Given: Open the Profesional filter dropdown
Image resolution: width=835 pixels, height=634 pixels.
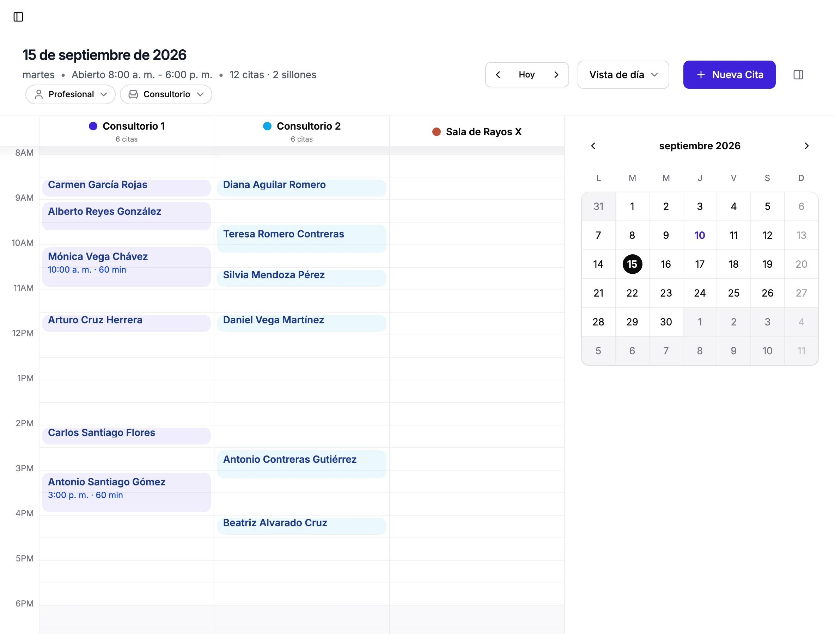Looking at the screenshot, I should tap(70, 94).
